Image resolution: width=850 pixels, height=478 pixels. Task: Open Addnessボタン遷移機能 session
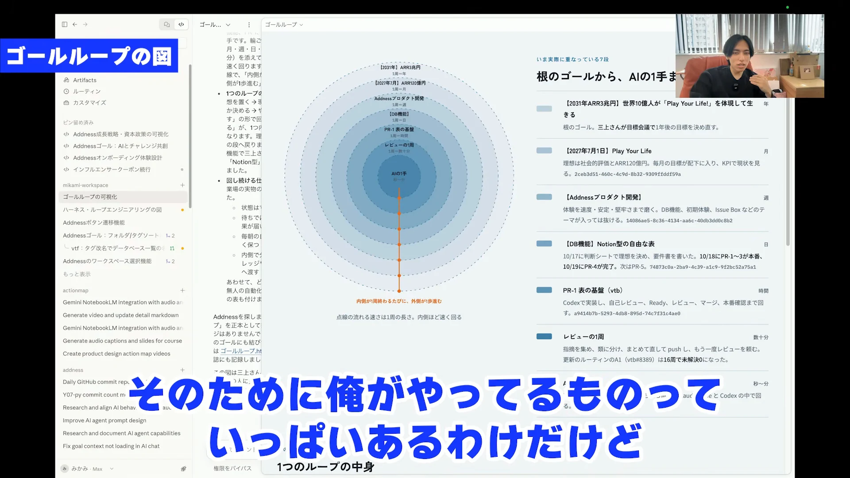coord(93,223)
